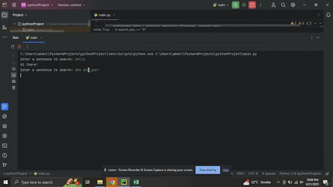
Task: Open the Structure tool window icon
Action: [4, 27]
